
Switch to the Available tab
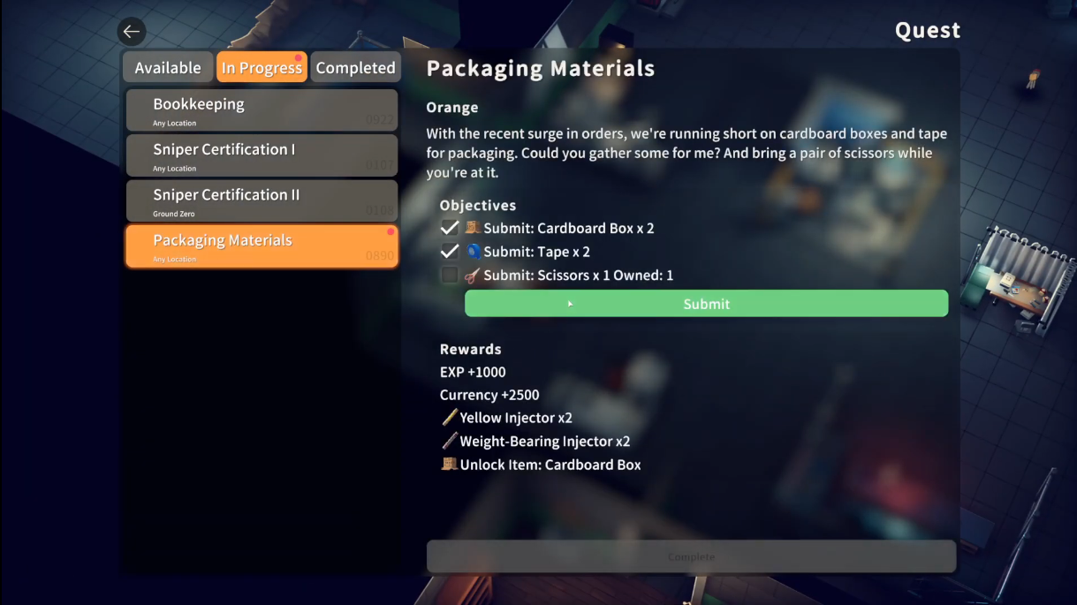pos(168,67)
